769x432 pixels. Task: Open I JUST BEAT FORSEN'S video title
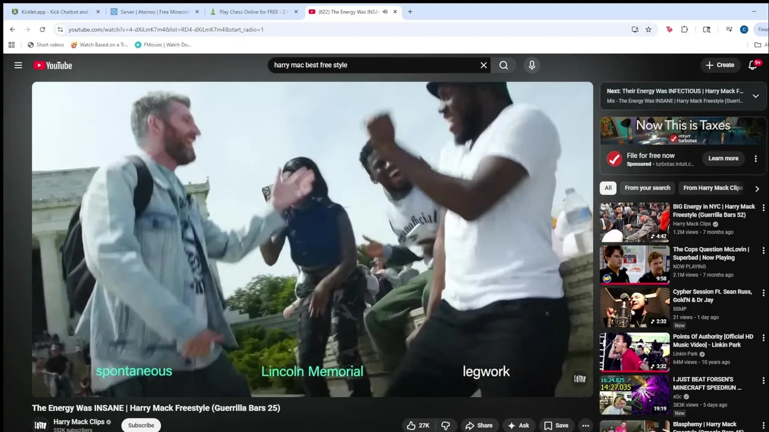pyautogui.click(x=707, y=383)
